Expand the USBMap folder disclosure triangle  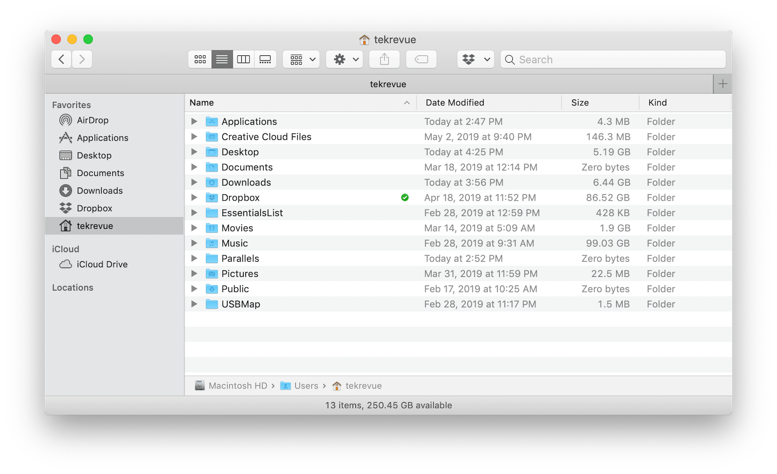194,304
